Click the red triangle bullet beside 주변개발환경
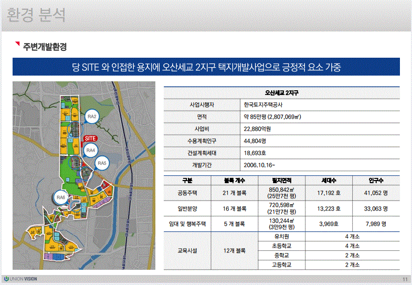Viewport: 412px width, 285px height. click(x=17, y=44)
